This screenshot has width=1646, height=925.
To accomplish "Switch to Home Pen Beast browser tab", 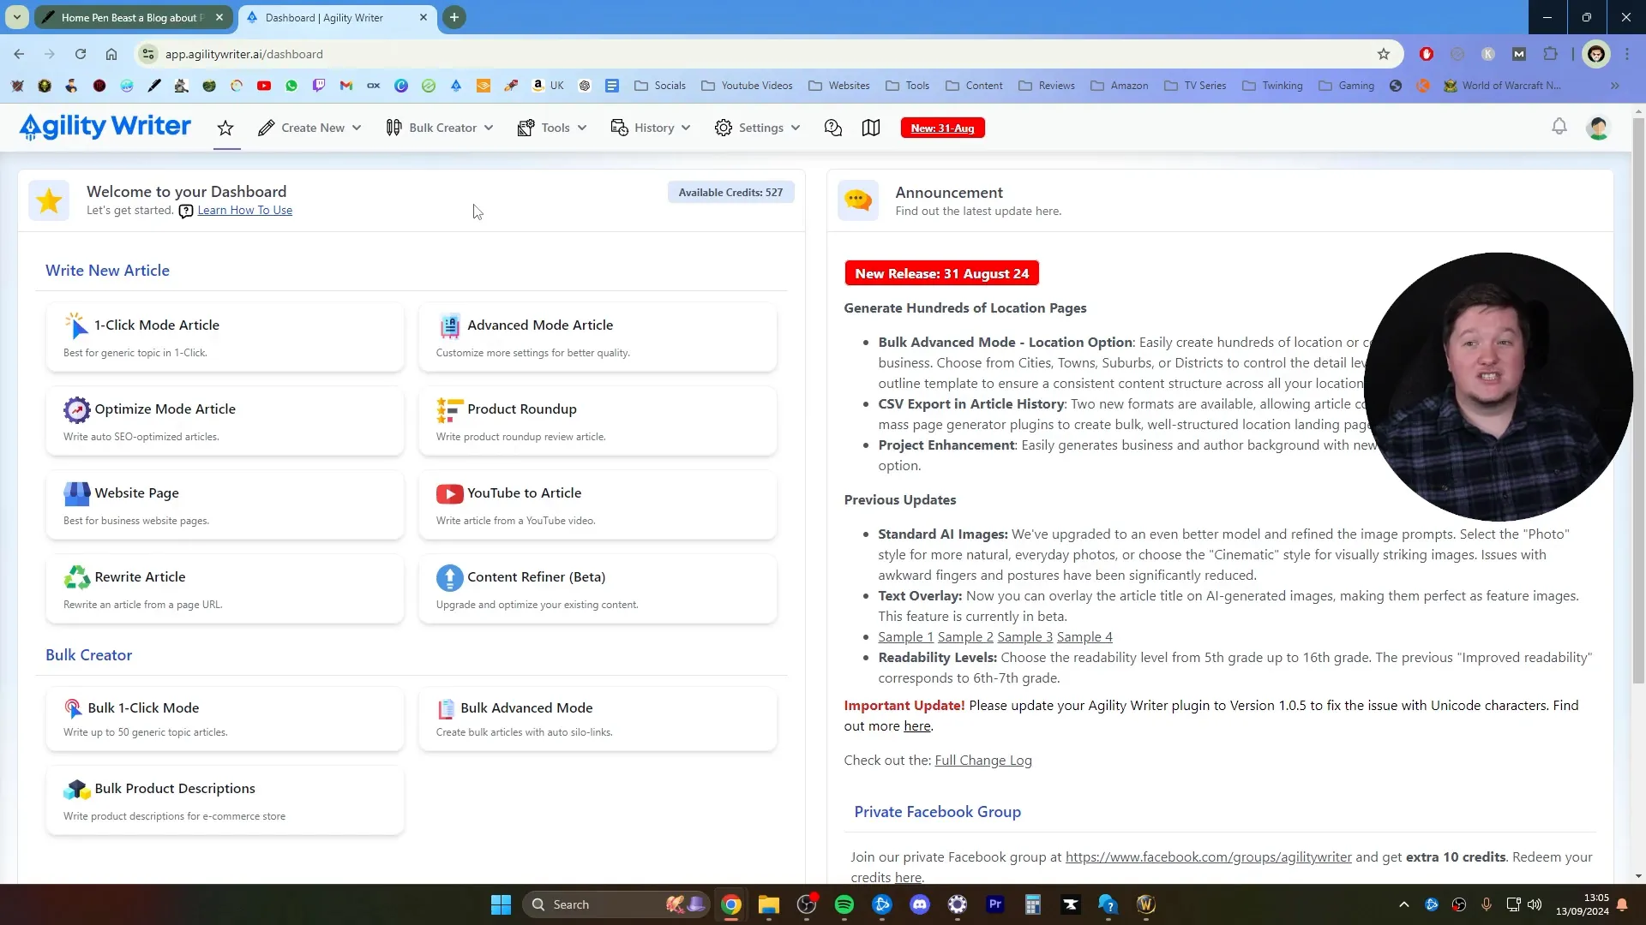I will point(132,17).
